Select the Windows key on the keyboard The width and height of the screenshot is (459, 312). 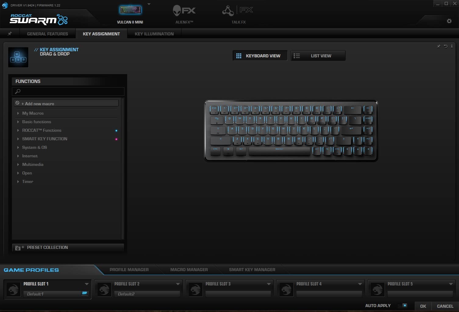click(228, 151)
